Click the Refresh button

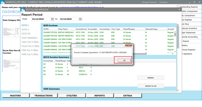tap(150, 78)
